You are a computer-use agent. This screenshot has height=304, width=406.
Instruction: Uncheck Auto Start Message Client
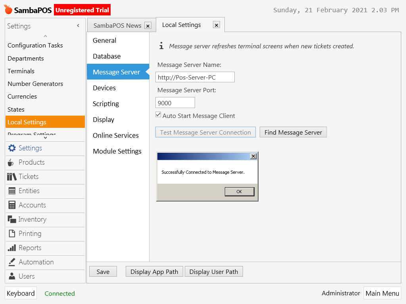click(x=158, y=114)
